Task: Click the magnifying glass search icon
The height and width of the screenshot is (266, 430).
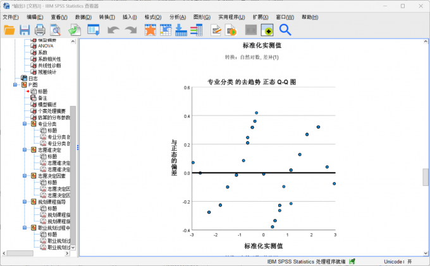Action: coord(285,30)
